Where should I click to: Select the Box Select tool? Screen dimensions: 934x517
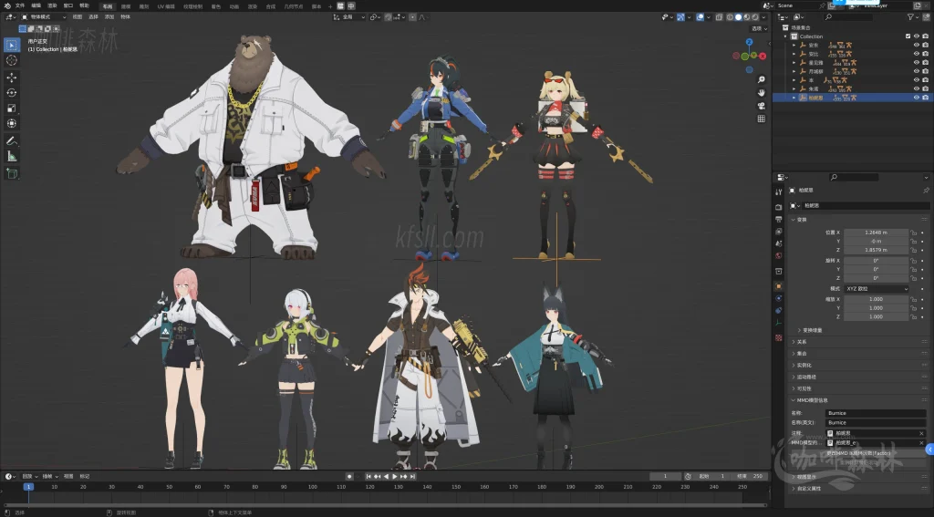coord(11,45)
